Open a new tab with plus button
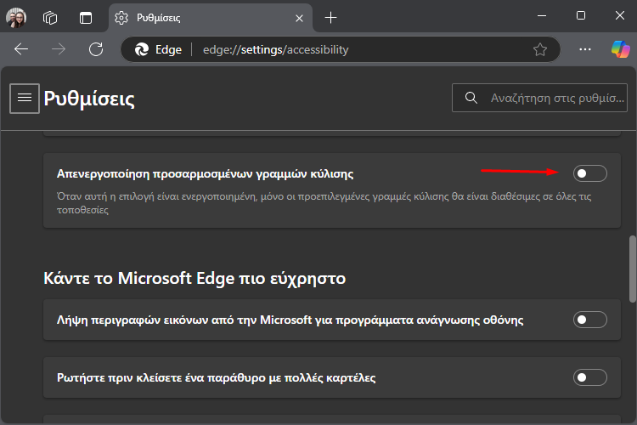 click(330, 18)
